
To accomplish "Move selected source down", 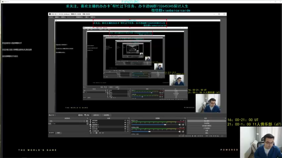I will point(103,133).
